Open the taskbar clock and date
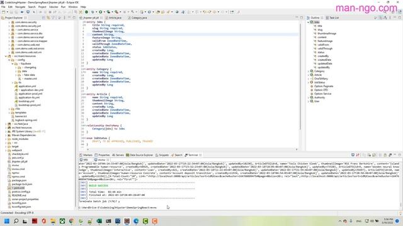 pos(388,221)
